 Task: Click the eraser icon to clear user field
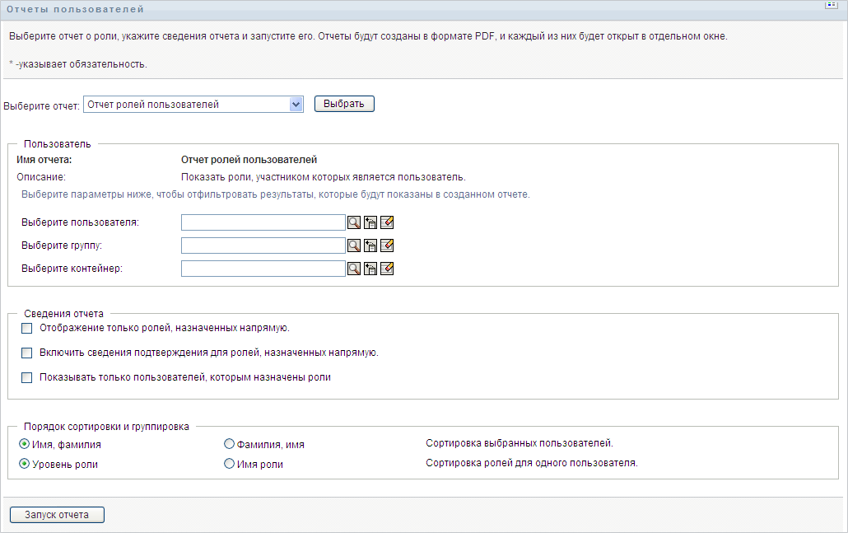click(x=387, y=222)
